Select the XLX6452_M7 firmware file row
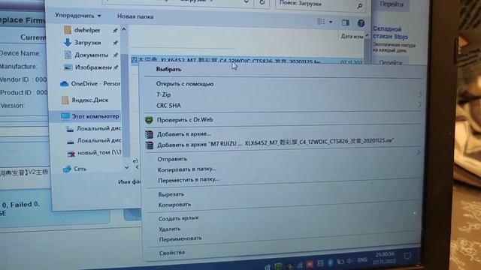Screen dimensions: 481x270 247,61
